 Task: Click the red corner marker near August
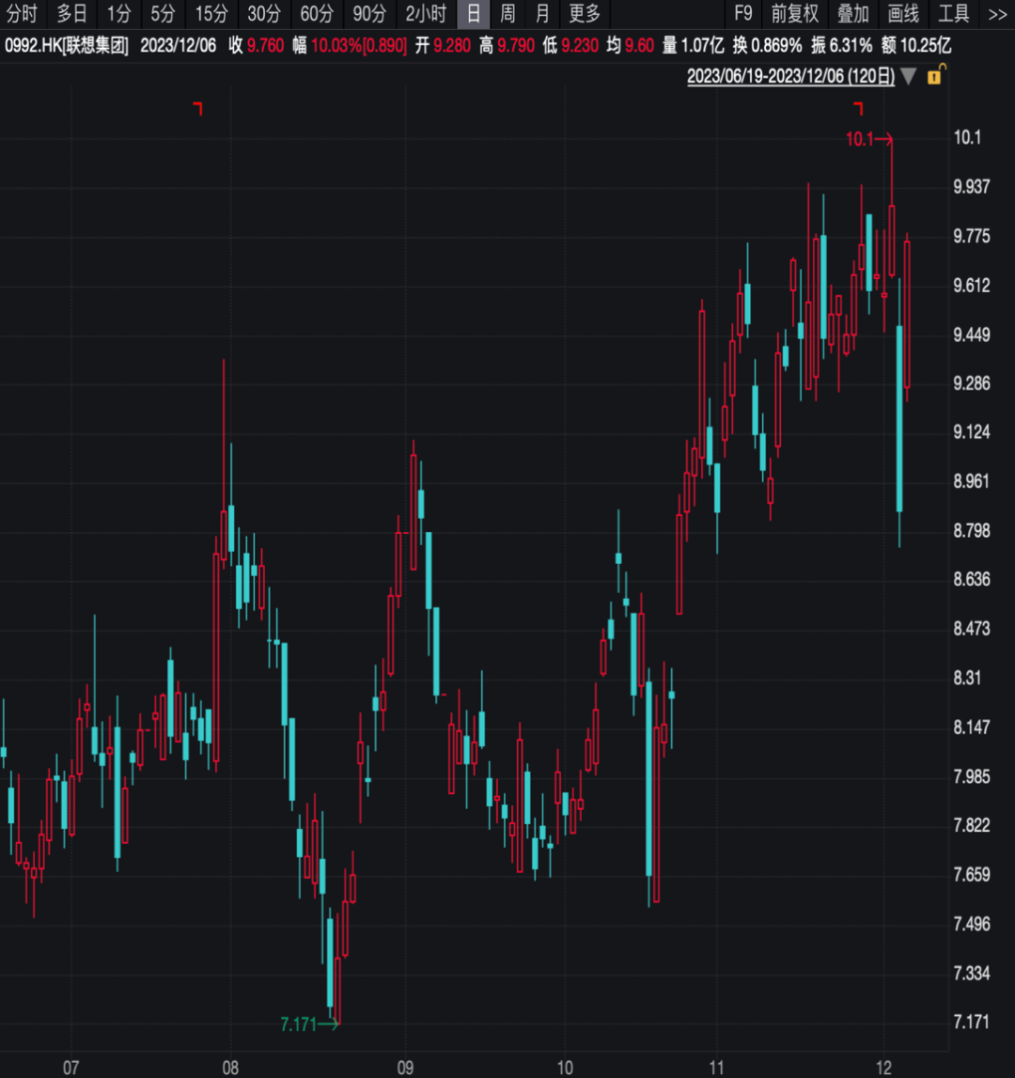point(198,108)
